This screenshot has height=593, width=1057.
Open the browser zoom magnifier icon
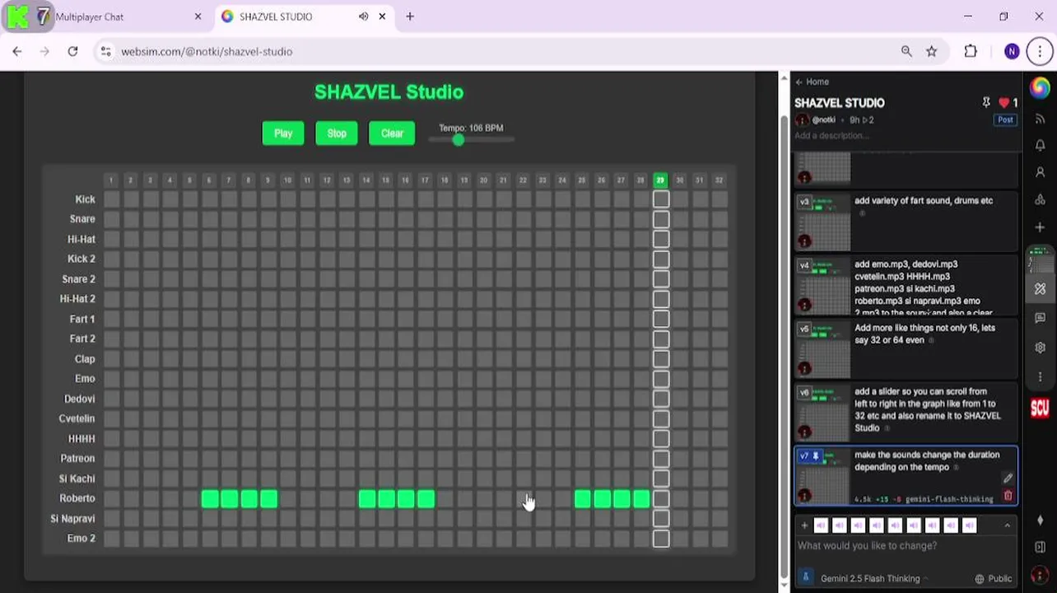(x=906, y=51)
